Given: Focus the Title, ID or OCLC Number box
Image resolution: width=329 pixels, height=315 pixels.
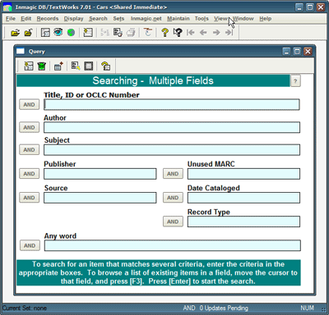Looking at the screenshot, I should (x=172, y=105).
